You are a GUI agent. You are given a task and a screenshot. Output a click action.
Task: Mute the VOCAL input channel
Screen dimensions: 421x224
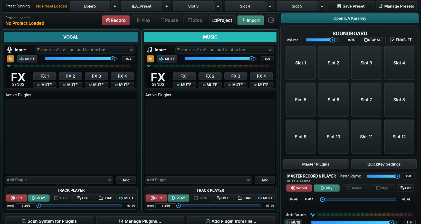pos(27,59)
